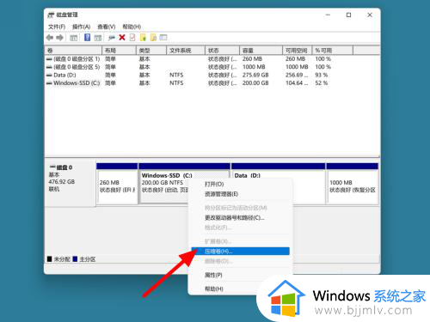Click the 52 % free value
430x322 pixels.
click(x=322, y=83)
